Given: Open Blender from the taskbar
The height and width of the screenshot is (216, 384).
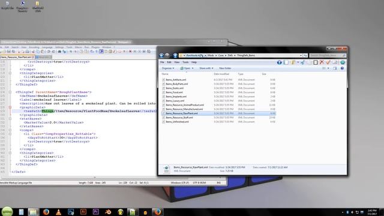Looking at the screenshot, I should click(108, 212).
